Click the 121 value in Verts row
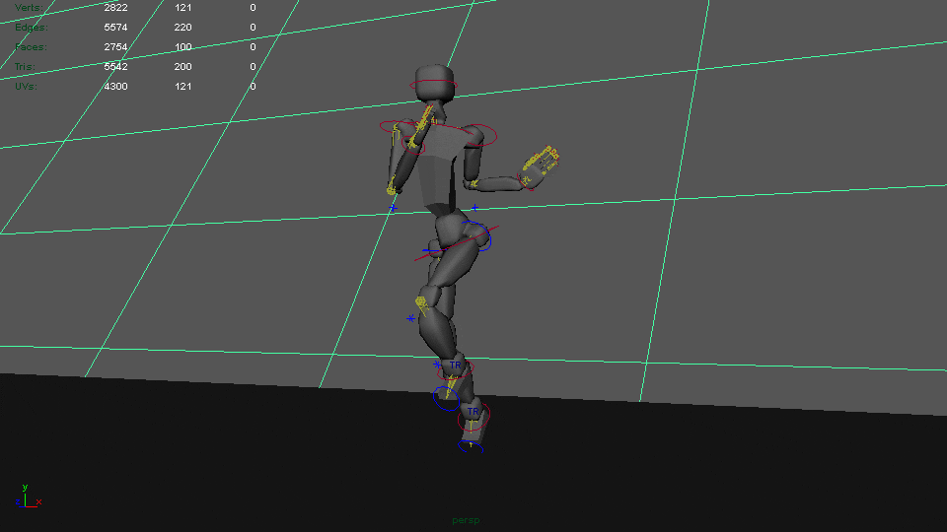The image size is (947, 532). click(183, 7)
